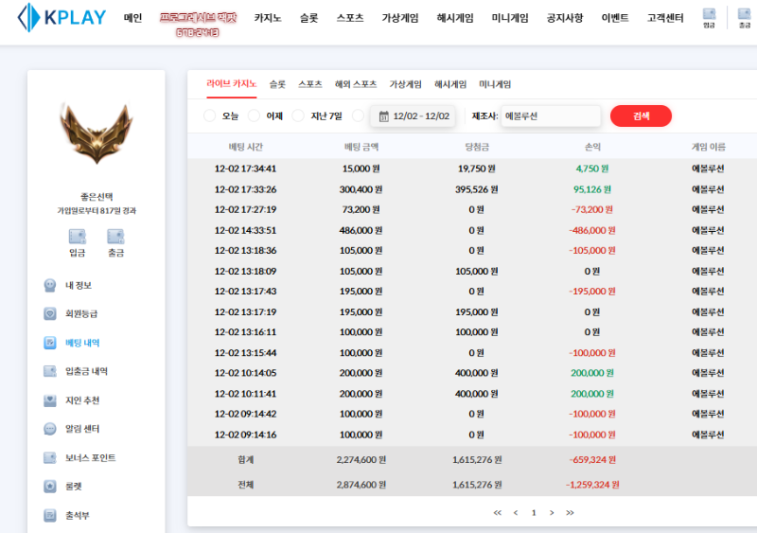Click the 지인 추천 icon
The width and height of the screenshot is (757, 533).
point(50,400)
